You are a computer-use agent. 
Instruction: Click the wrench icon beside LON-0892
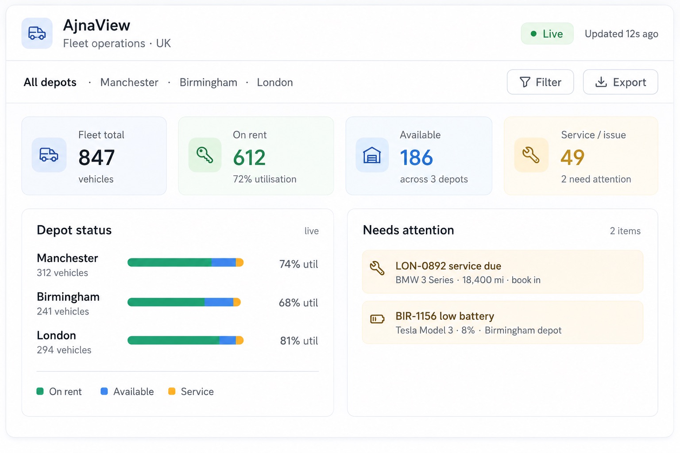coord(377,268)
